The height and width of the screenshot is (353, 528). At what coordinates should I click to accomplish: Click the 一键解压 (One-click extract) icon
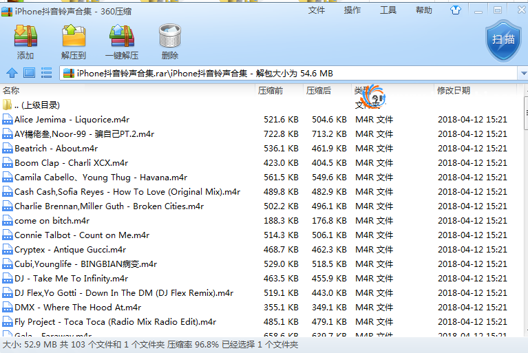[122, 36]
